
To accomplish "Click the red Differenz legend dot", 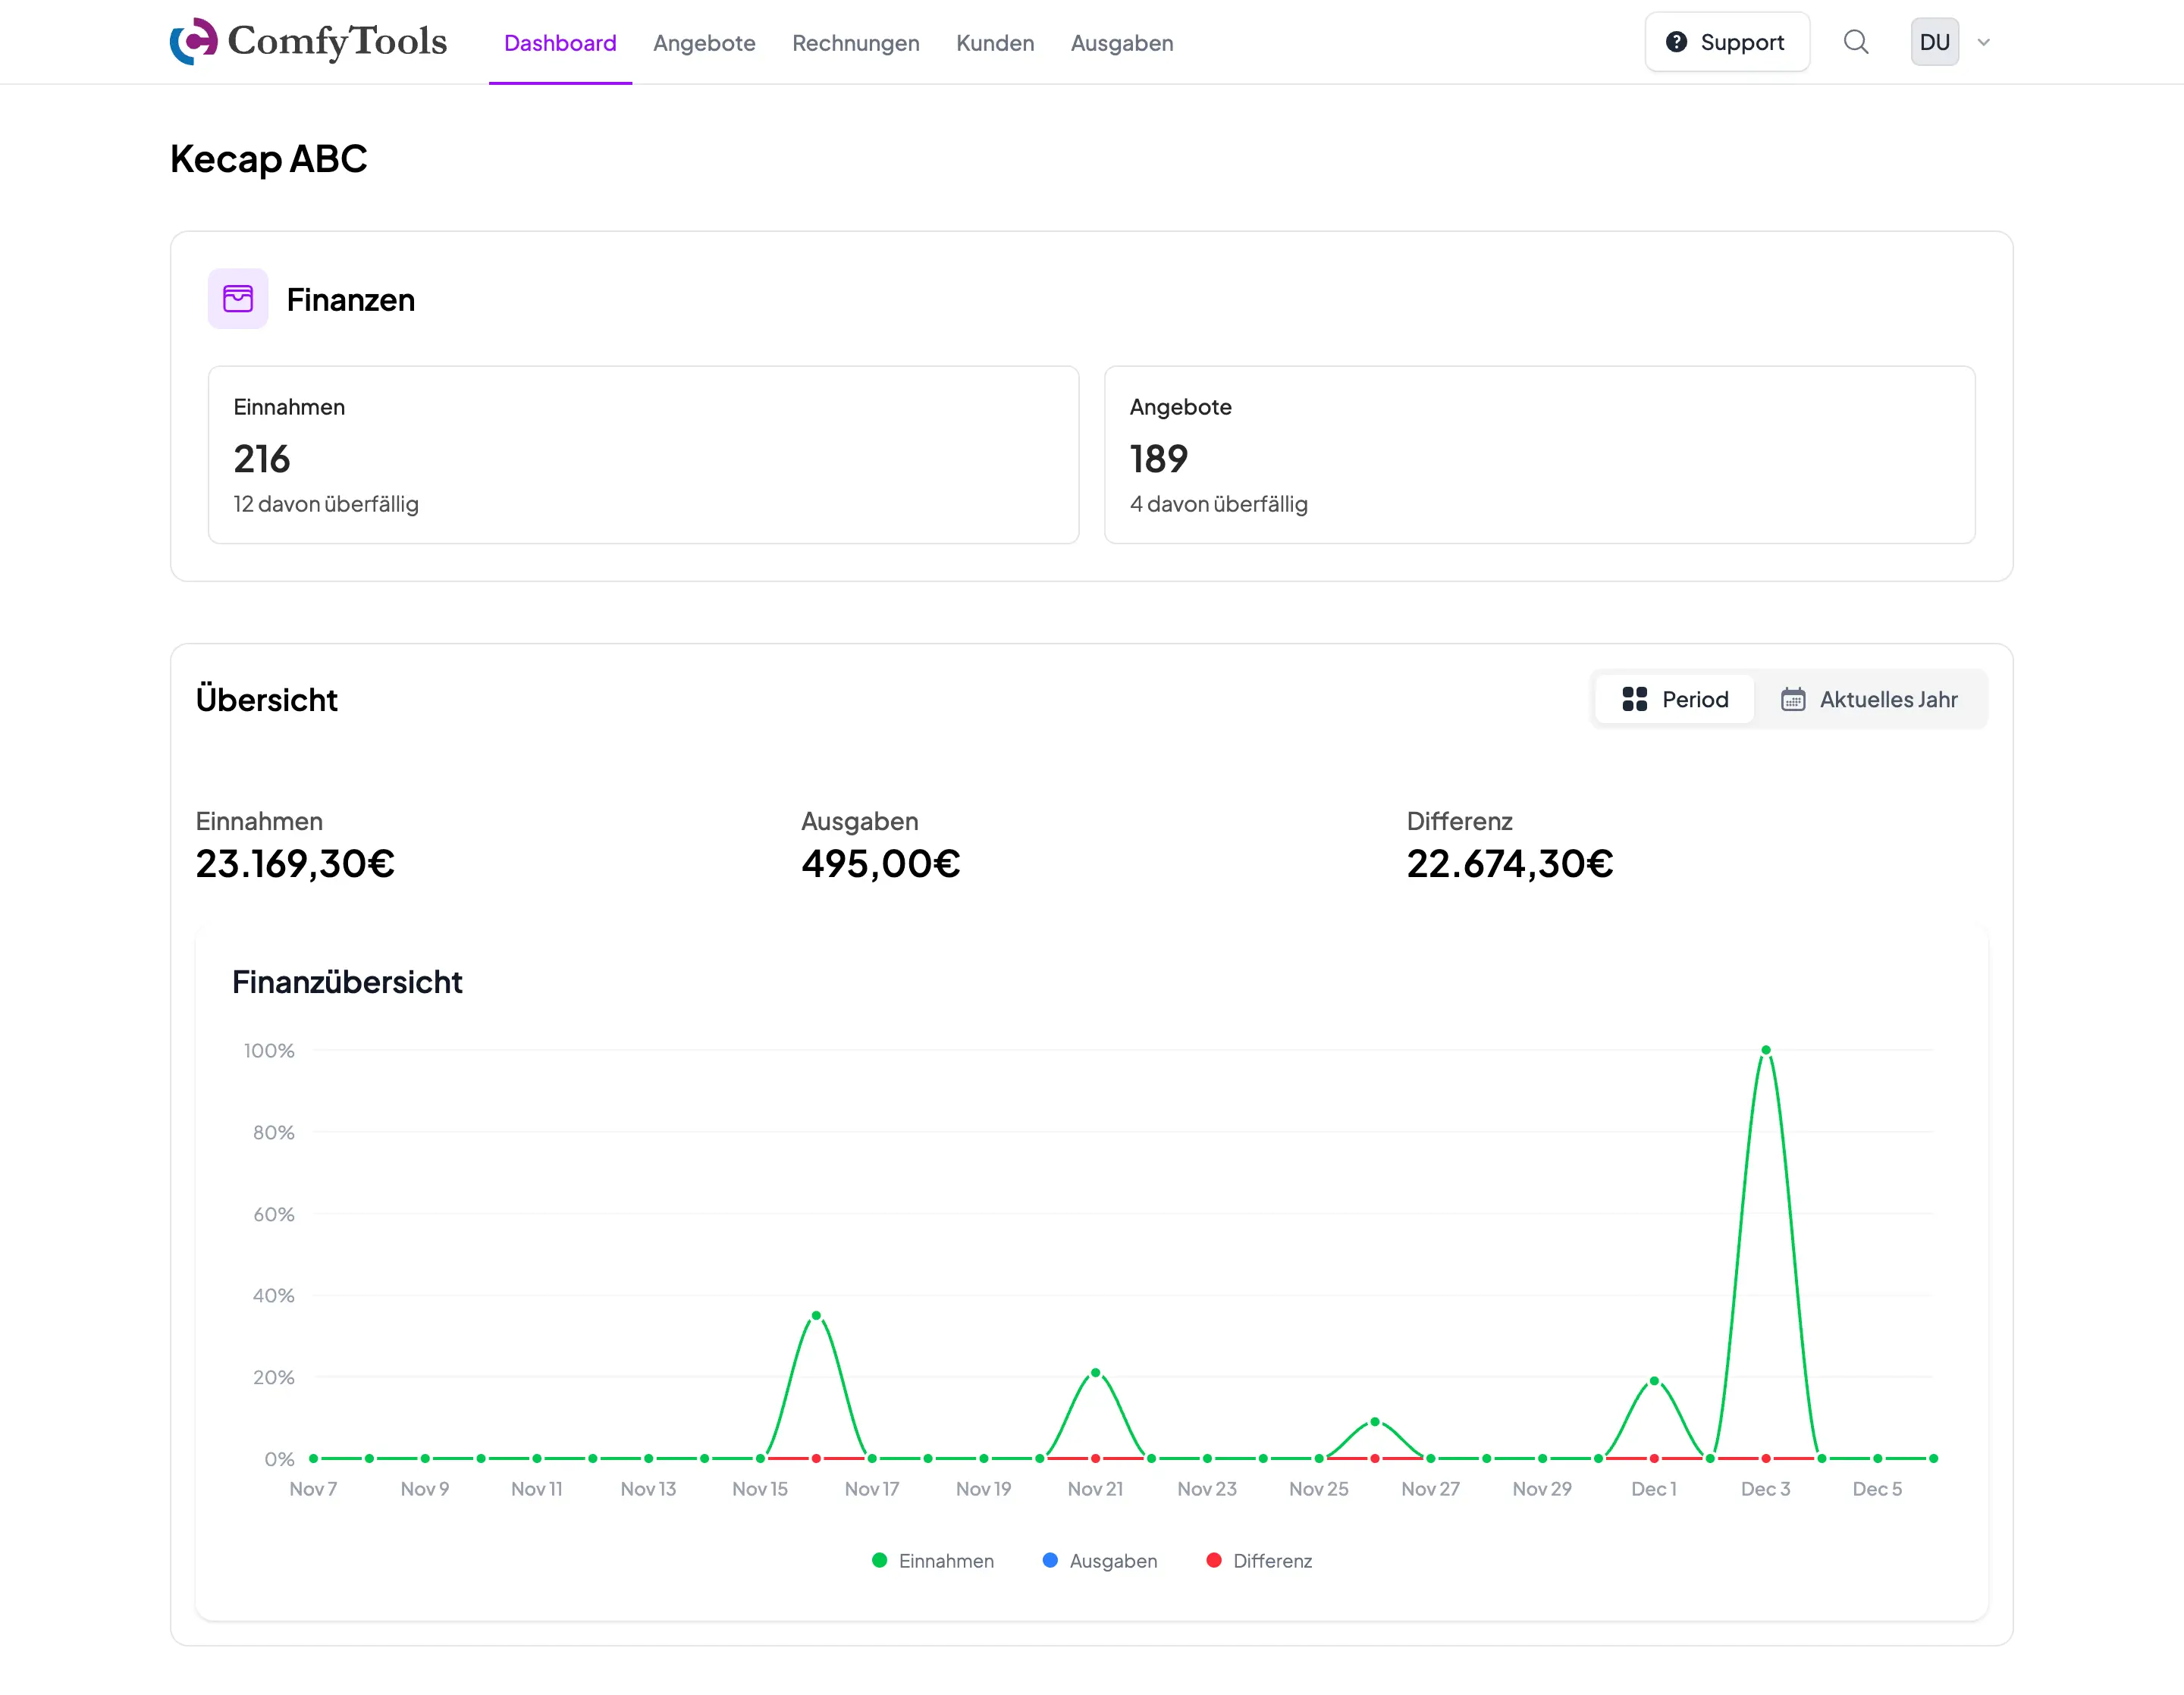I will coord(1213,1560).
